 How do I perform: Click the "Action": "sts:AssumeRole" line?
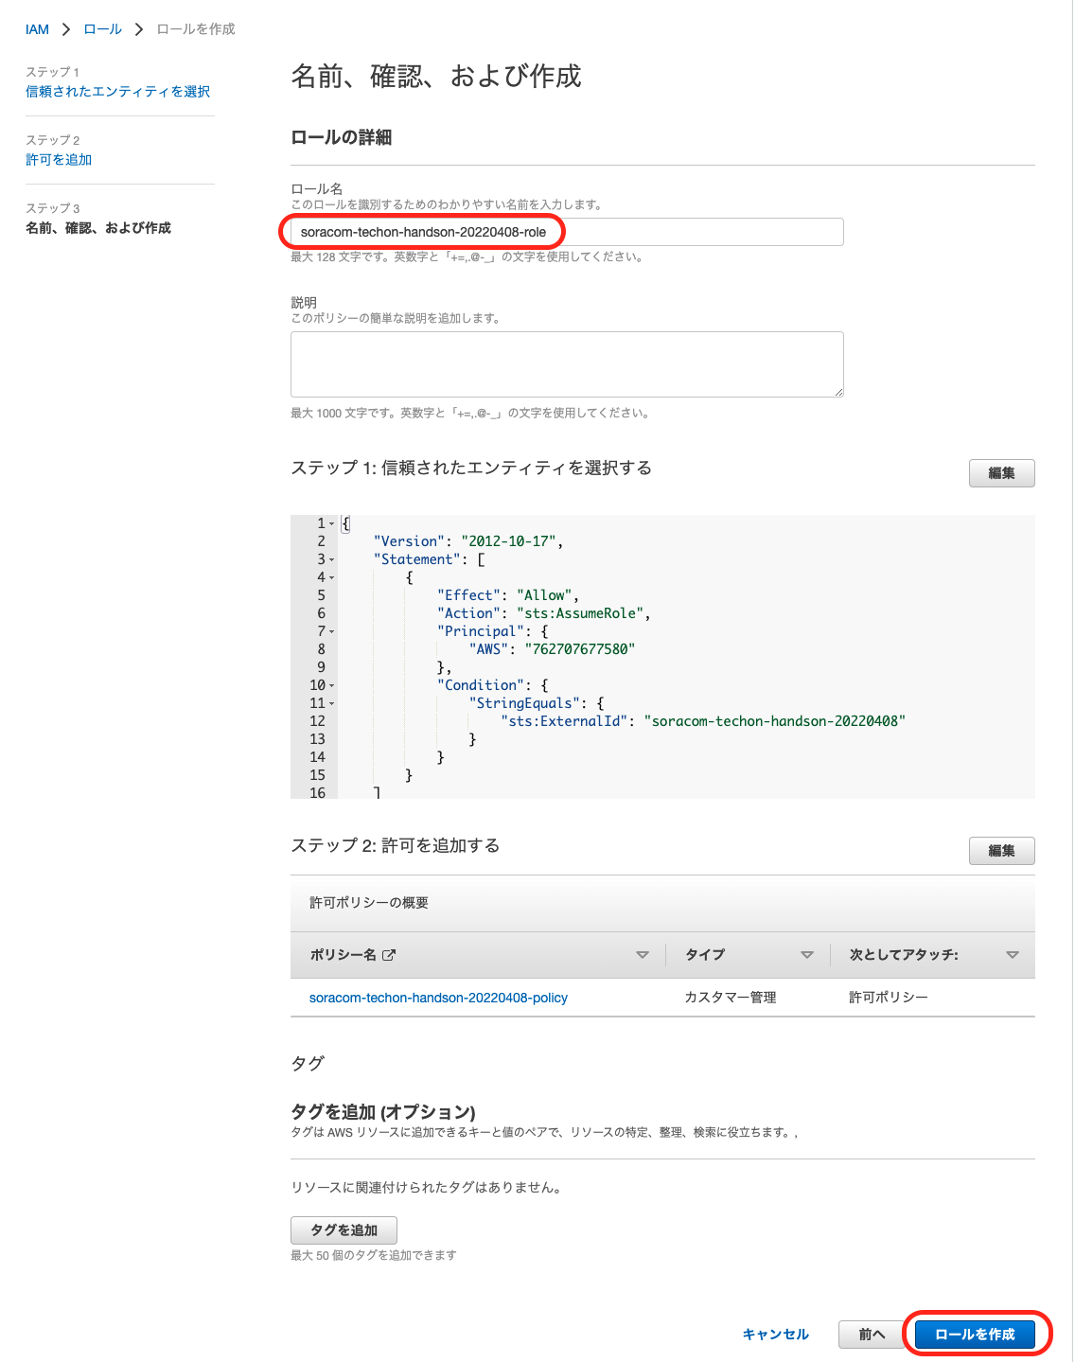coord(544,613)
